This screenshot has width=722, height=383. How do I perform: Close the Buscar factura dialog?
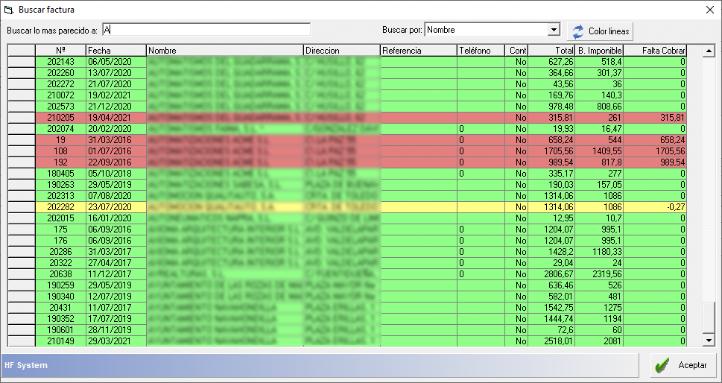click(709, 10)
